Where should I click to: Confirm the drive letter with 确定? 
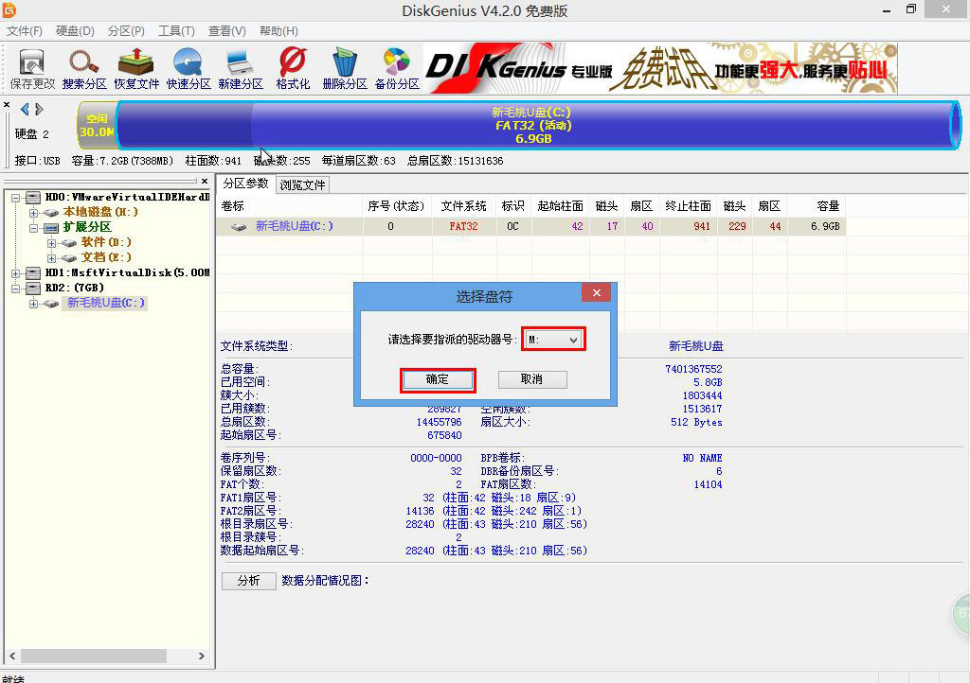point(438,379)
